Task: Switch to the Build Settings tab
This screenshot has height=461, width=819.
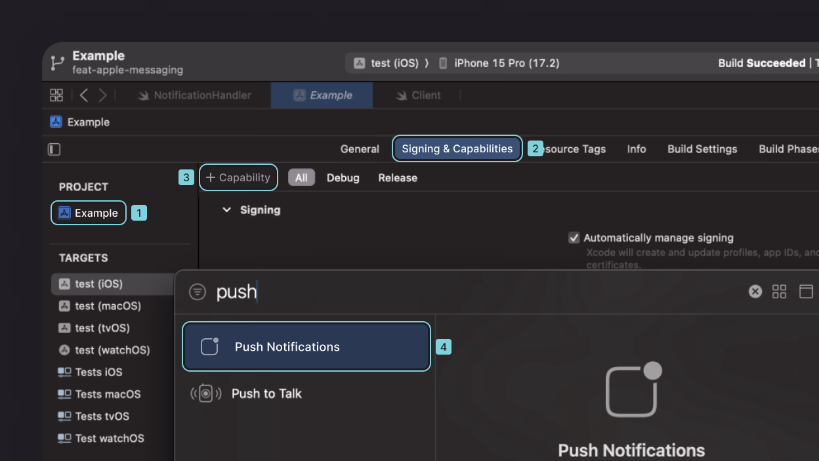Action: 702,149
